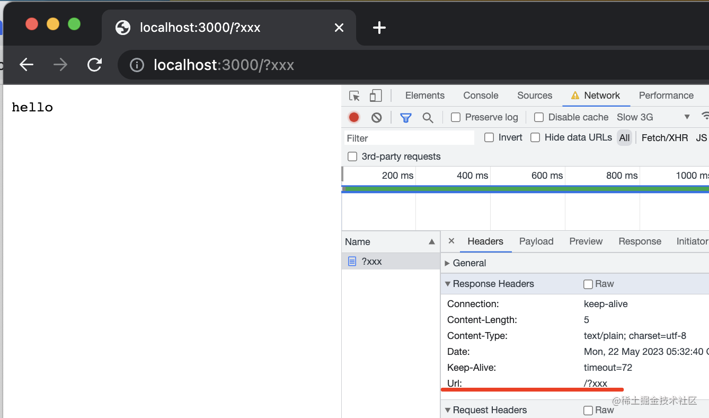Open the Slow 3G throttling dropdown

[x=654, y=117]
